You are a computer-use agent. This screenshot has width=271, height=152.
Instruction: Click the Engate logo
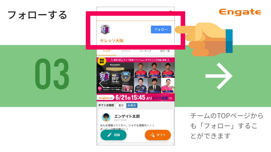pos(240,12)
